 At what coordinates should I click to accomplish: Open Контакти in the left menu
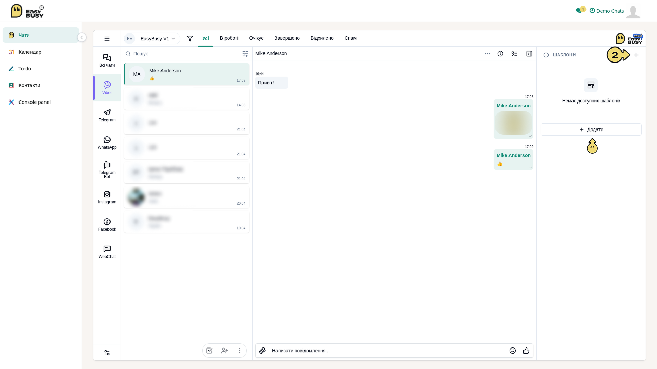[x=41, y=85]
